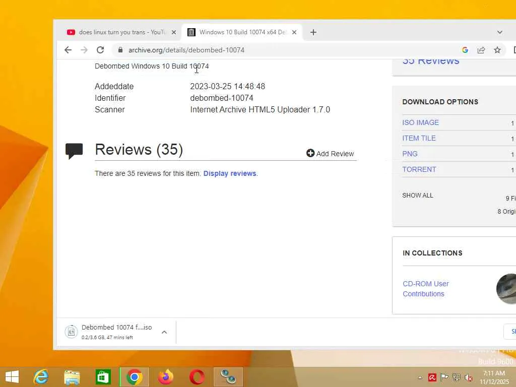Select the Windows 10 Build 10074 tab
The image size is (516, 387).
[x=242, y=32]
